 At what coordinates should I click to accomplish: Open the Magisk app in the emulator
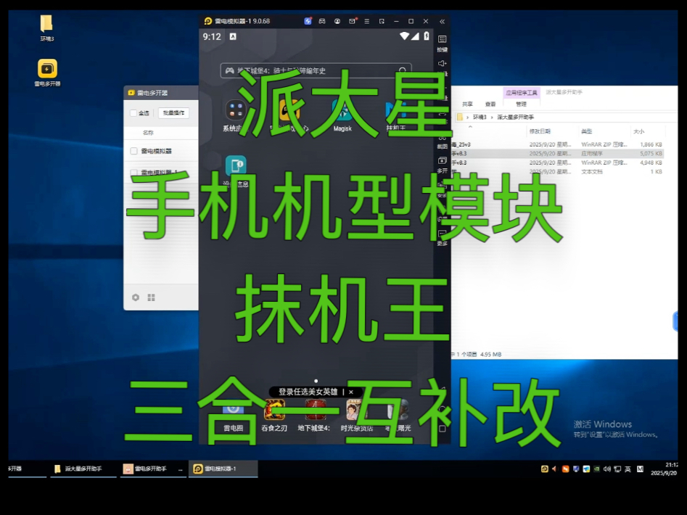[x=343, y=110]
